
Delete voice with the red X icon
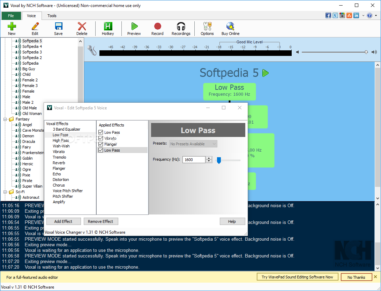82,26
